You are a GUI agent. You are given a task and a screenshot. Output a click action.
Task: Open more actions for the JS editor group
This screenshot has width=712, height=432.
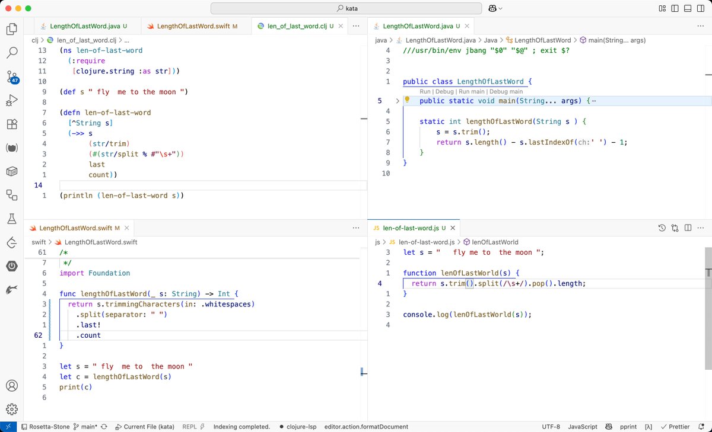coord(701,228)
